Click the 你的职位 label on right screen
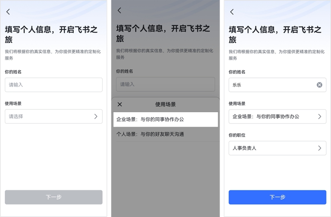The width and height of the screenshot is (331, 217). point(237,135)
